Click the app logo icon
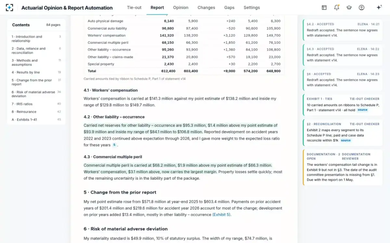Viewport: 390px width, 243px height. (10, 7)
